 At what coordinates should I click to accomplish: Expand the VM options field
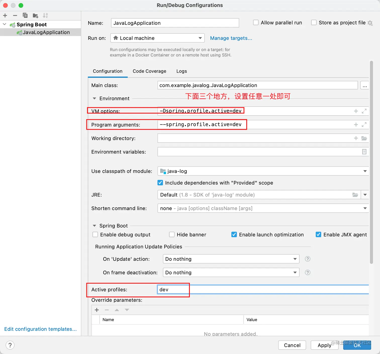tap(364, 111)
